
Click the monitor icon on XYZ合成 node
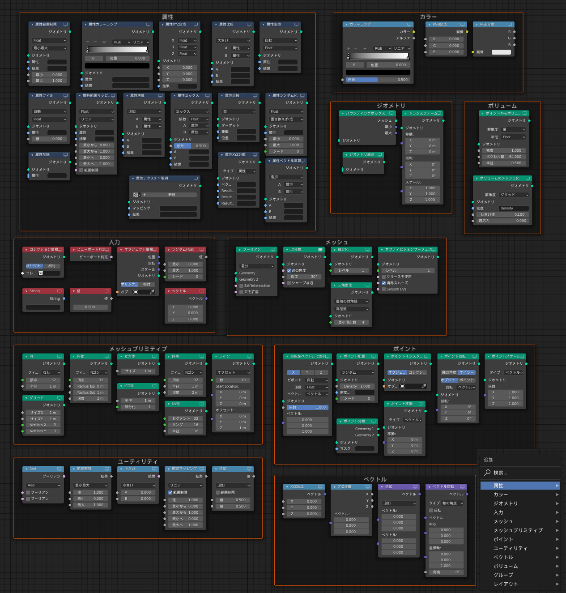pyautogui.click(x=320, y=486)
